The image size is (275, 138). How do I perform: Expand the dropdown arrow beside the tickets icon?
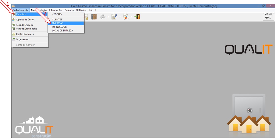(x=109, y=17)
